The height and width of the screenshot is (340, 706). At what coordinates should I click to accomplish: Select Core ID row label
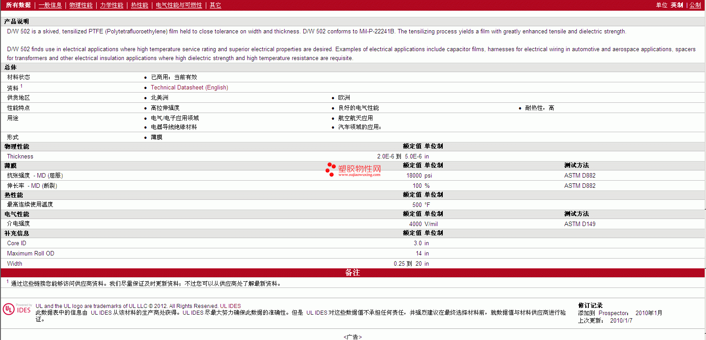pos(16,243)
